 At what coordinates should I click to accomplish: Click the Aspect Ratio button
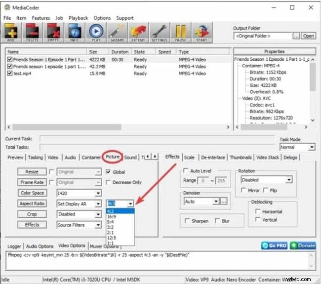32,203
